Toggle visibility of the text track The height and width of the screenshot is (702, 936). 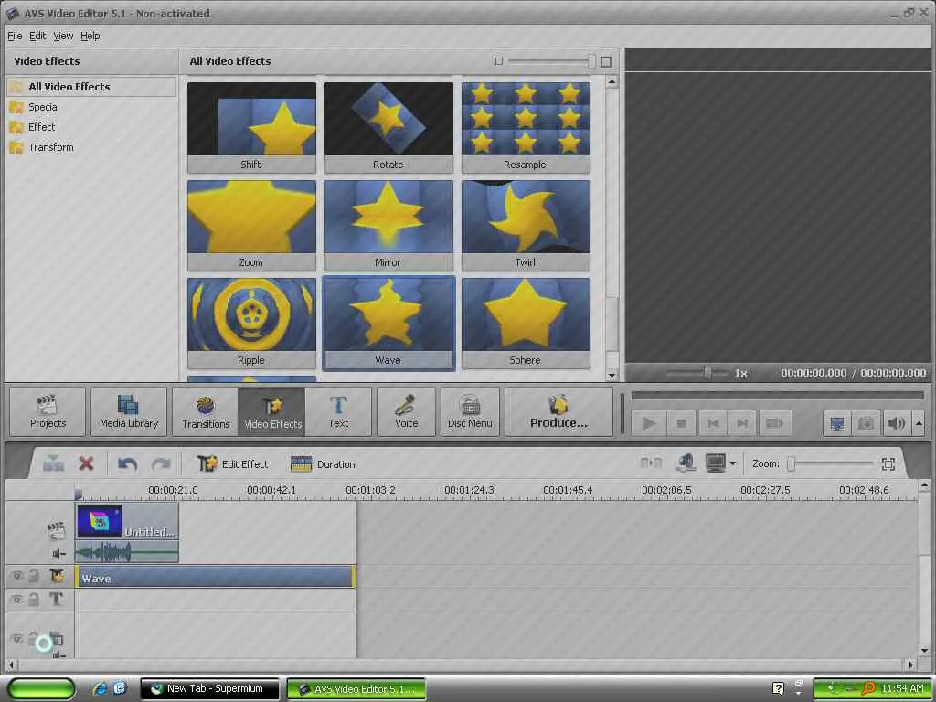tap(16, 599)
